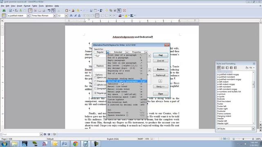This screenshot has width=262, height=147.
Task: Click the Search for text field
Action: pos(100,56)
